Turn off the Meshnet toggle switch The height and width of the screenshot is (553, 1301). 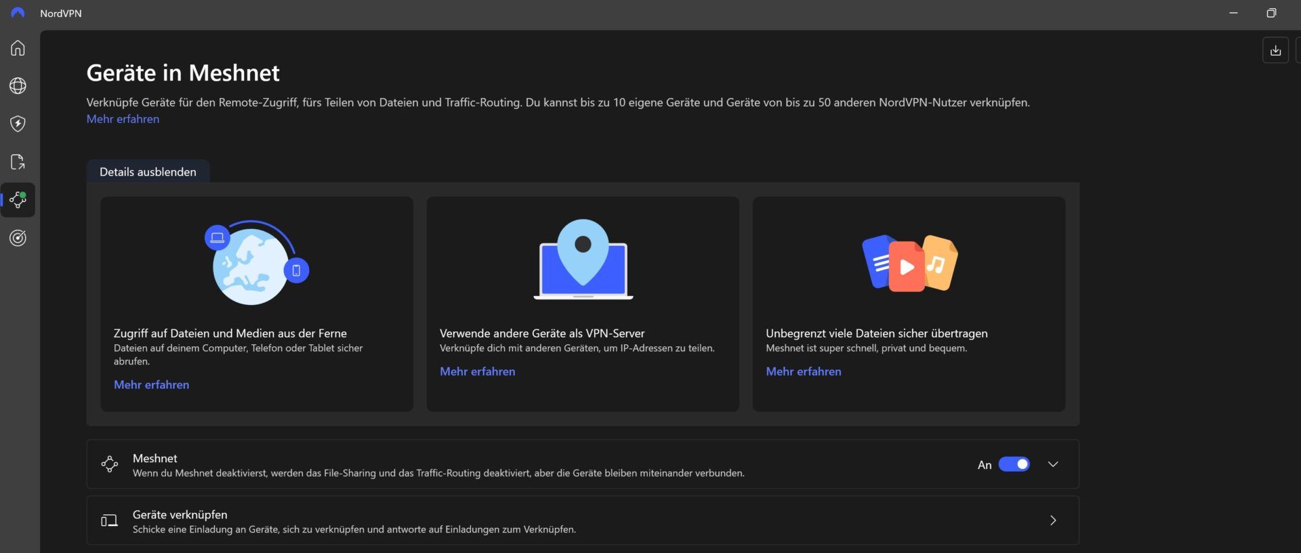pos(1014,464)
